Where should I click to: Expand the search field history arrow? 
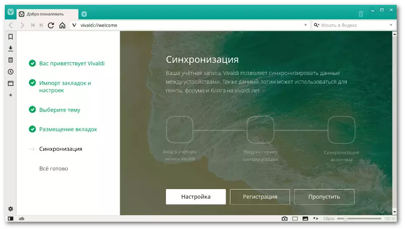point(391,25)
